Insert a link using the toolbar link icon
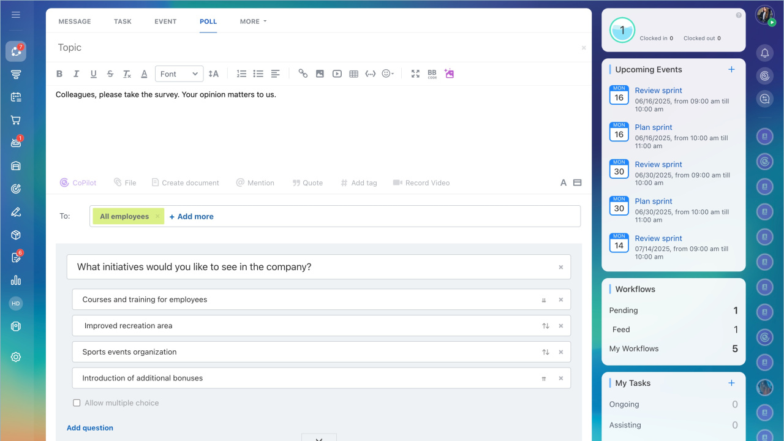This screenshot has height=441, width=784. pos(303,73)
